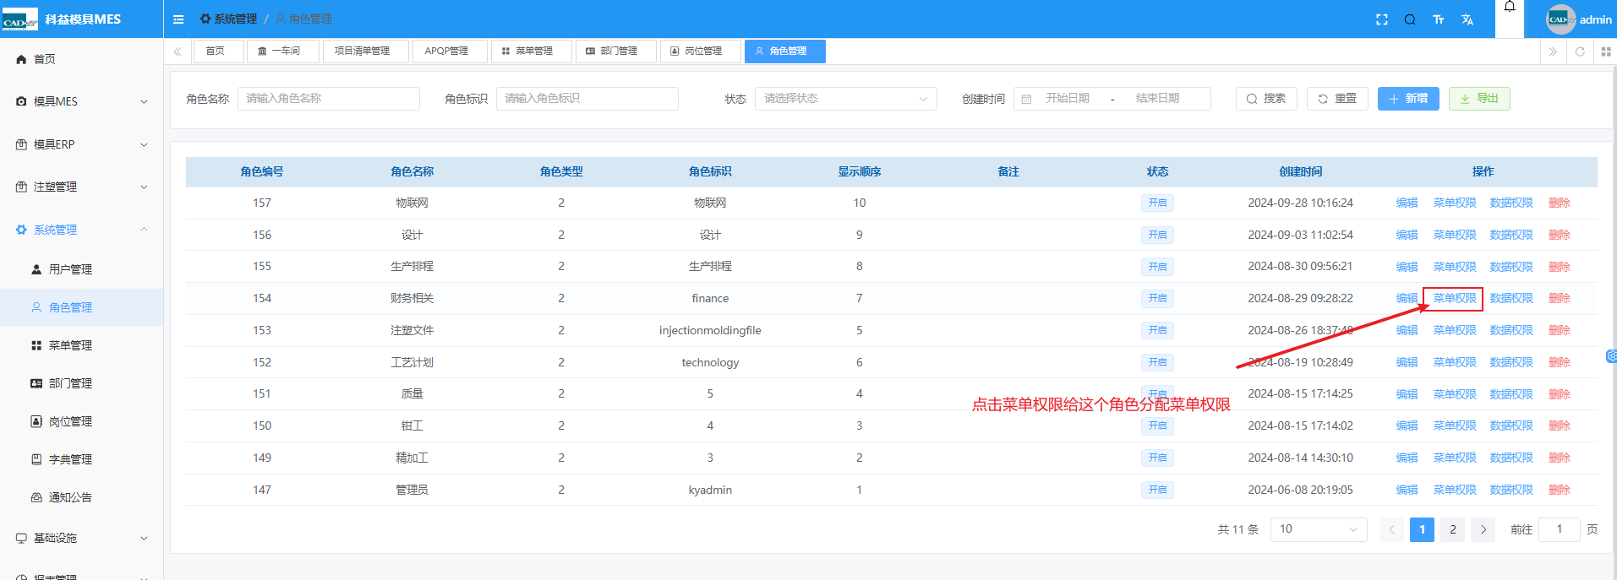This screenshot has height=580, width=1617.
Task: Change font size with the Tr icon
Action: click(x=1439, y=19)
